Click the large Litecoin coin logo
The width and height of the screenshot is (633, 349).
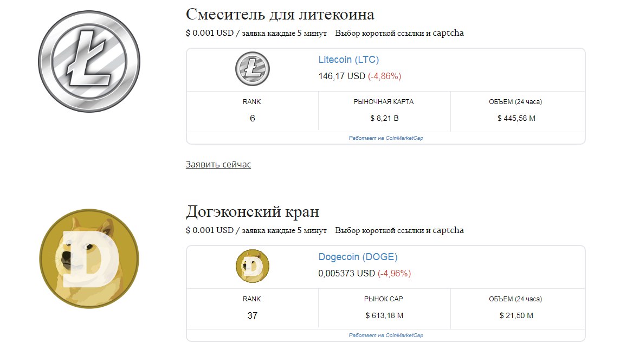(89, 61)
